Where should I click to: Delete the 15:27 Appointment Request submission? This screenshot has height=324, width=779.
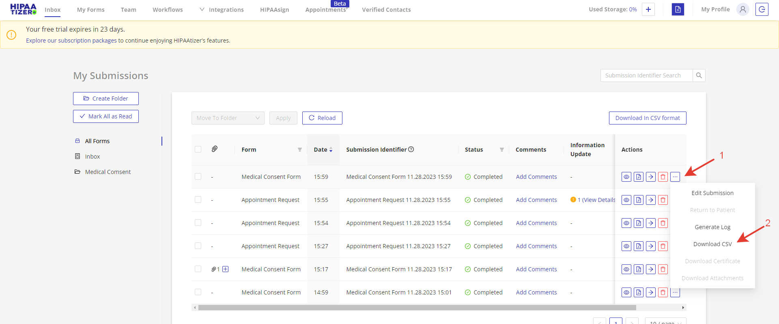663,246
